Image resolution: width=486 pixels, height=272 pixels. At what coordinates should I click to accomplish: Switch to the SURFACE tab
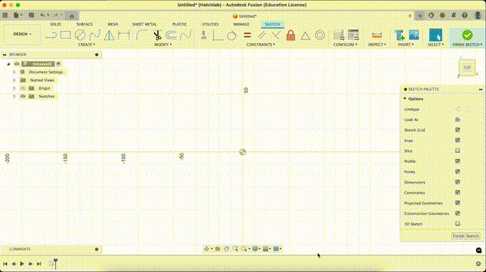pyautogui.click(x=84, y=24)
